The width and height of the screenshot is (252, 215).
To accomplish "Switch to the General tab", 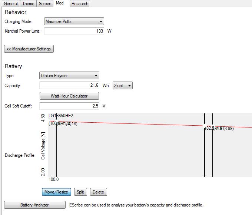I will [11, 4].
